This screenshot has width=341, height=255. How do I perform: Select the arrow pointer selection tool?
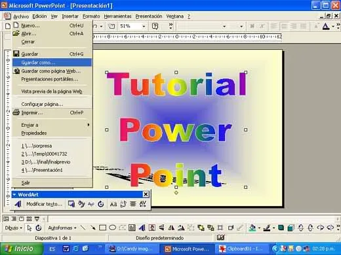click(x=30, y=228)
